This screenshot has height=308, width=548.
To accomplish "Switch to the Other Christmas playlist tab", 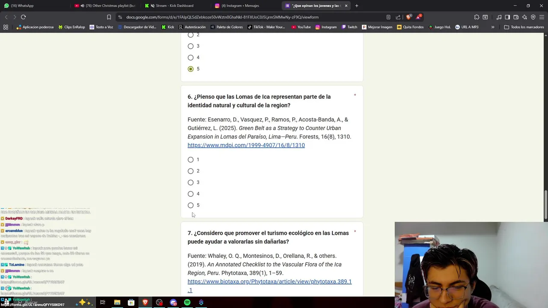I will click(x=105, y=6).
